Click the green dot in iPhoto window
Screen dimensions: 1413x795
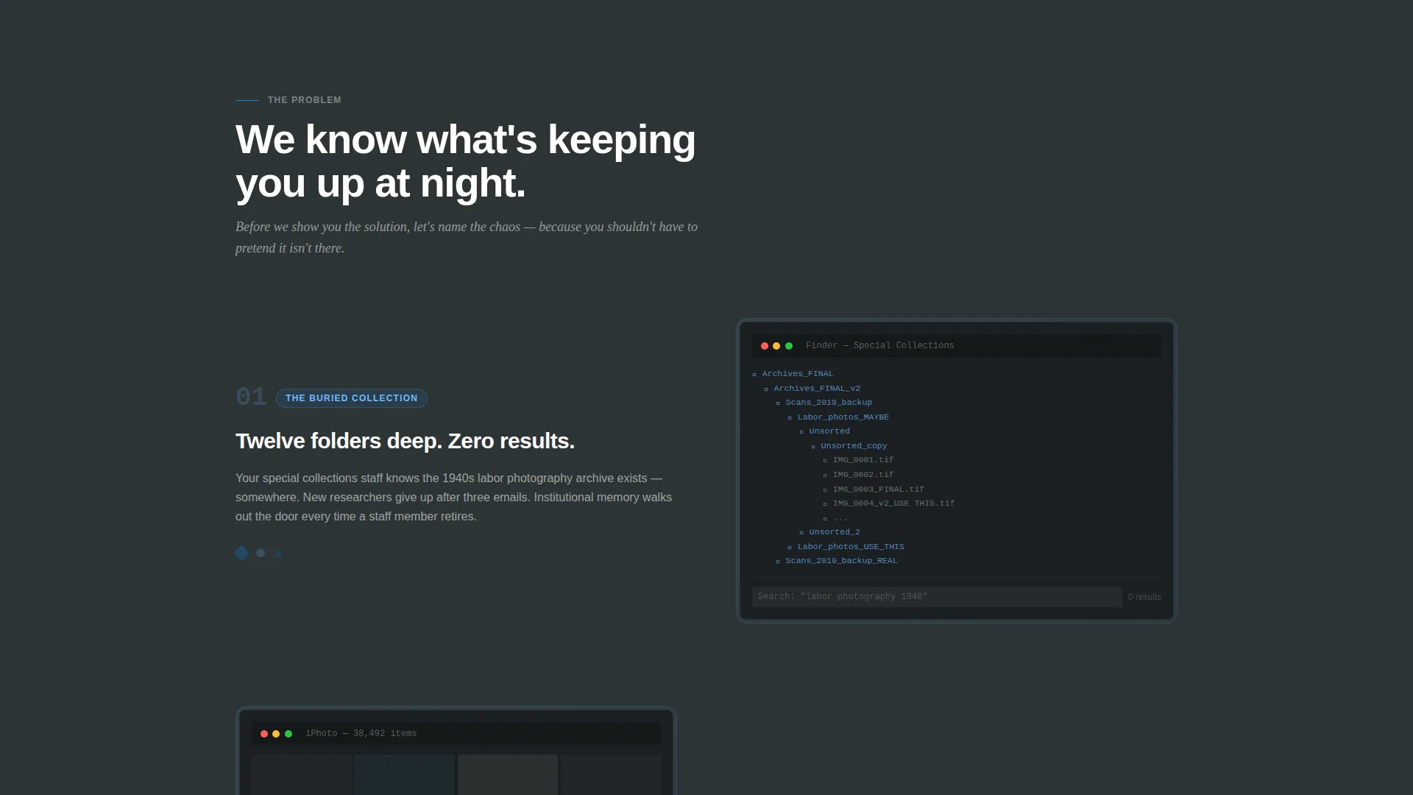[x=288, y=734]
